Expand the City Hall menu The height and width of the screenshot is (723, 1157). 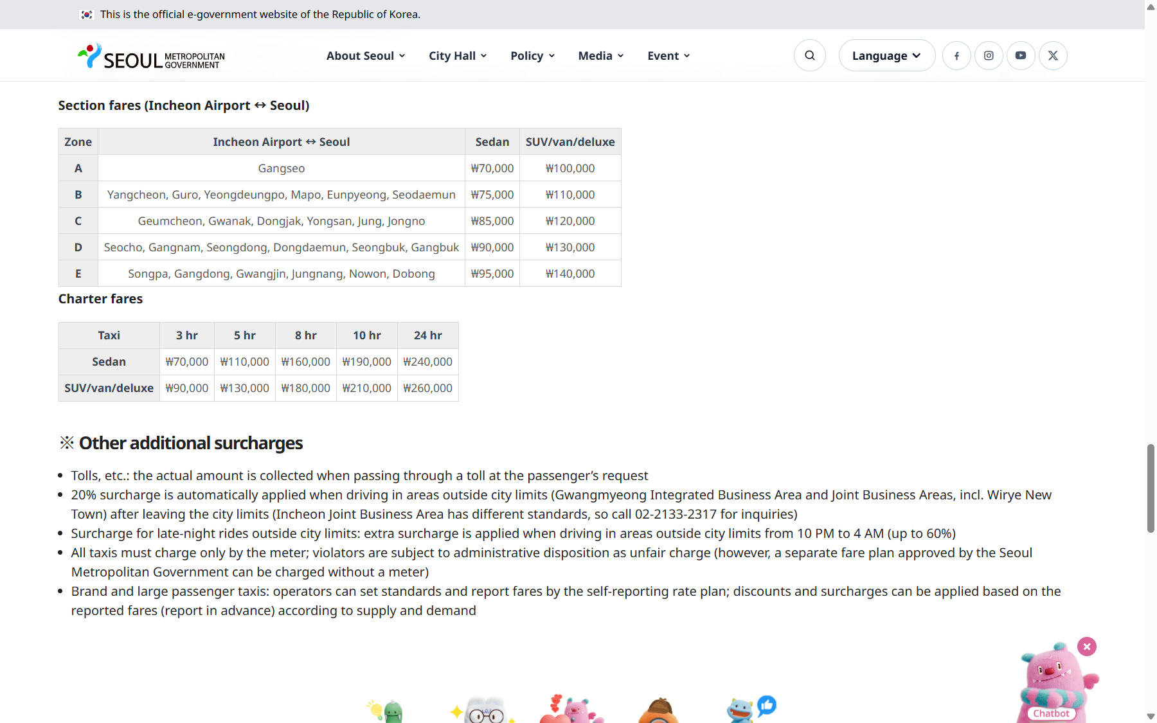click(458, 56)
